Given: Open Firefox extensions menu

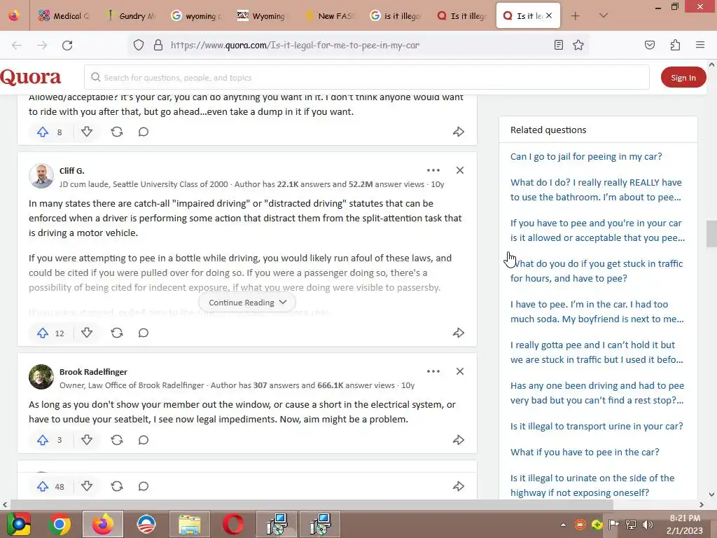Looking at the screenshot, I should [x=676, y=46].
